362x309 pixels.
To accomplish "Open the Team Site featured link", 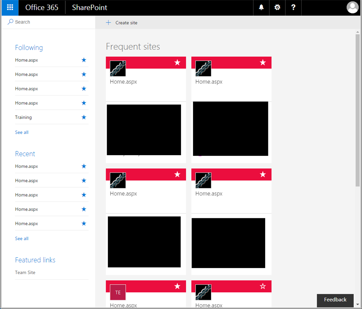I will [x=25, y=272].
